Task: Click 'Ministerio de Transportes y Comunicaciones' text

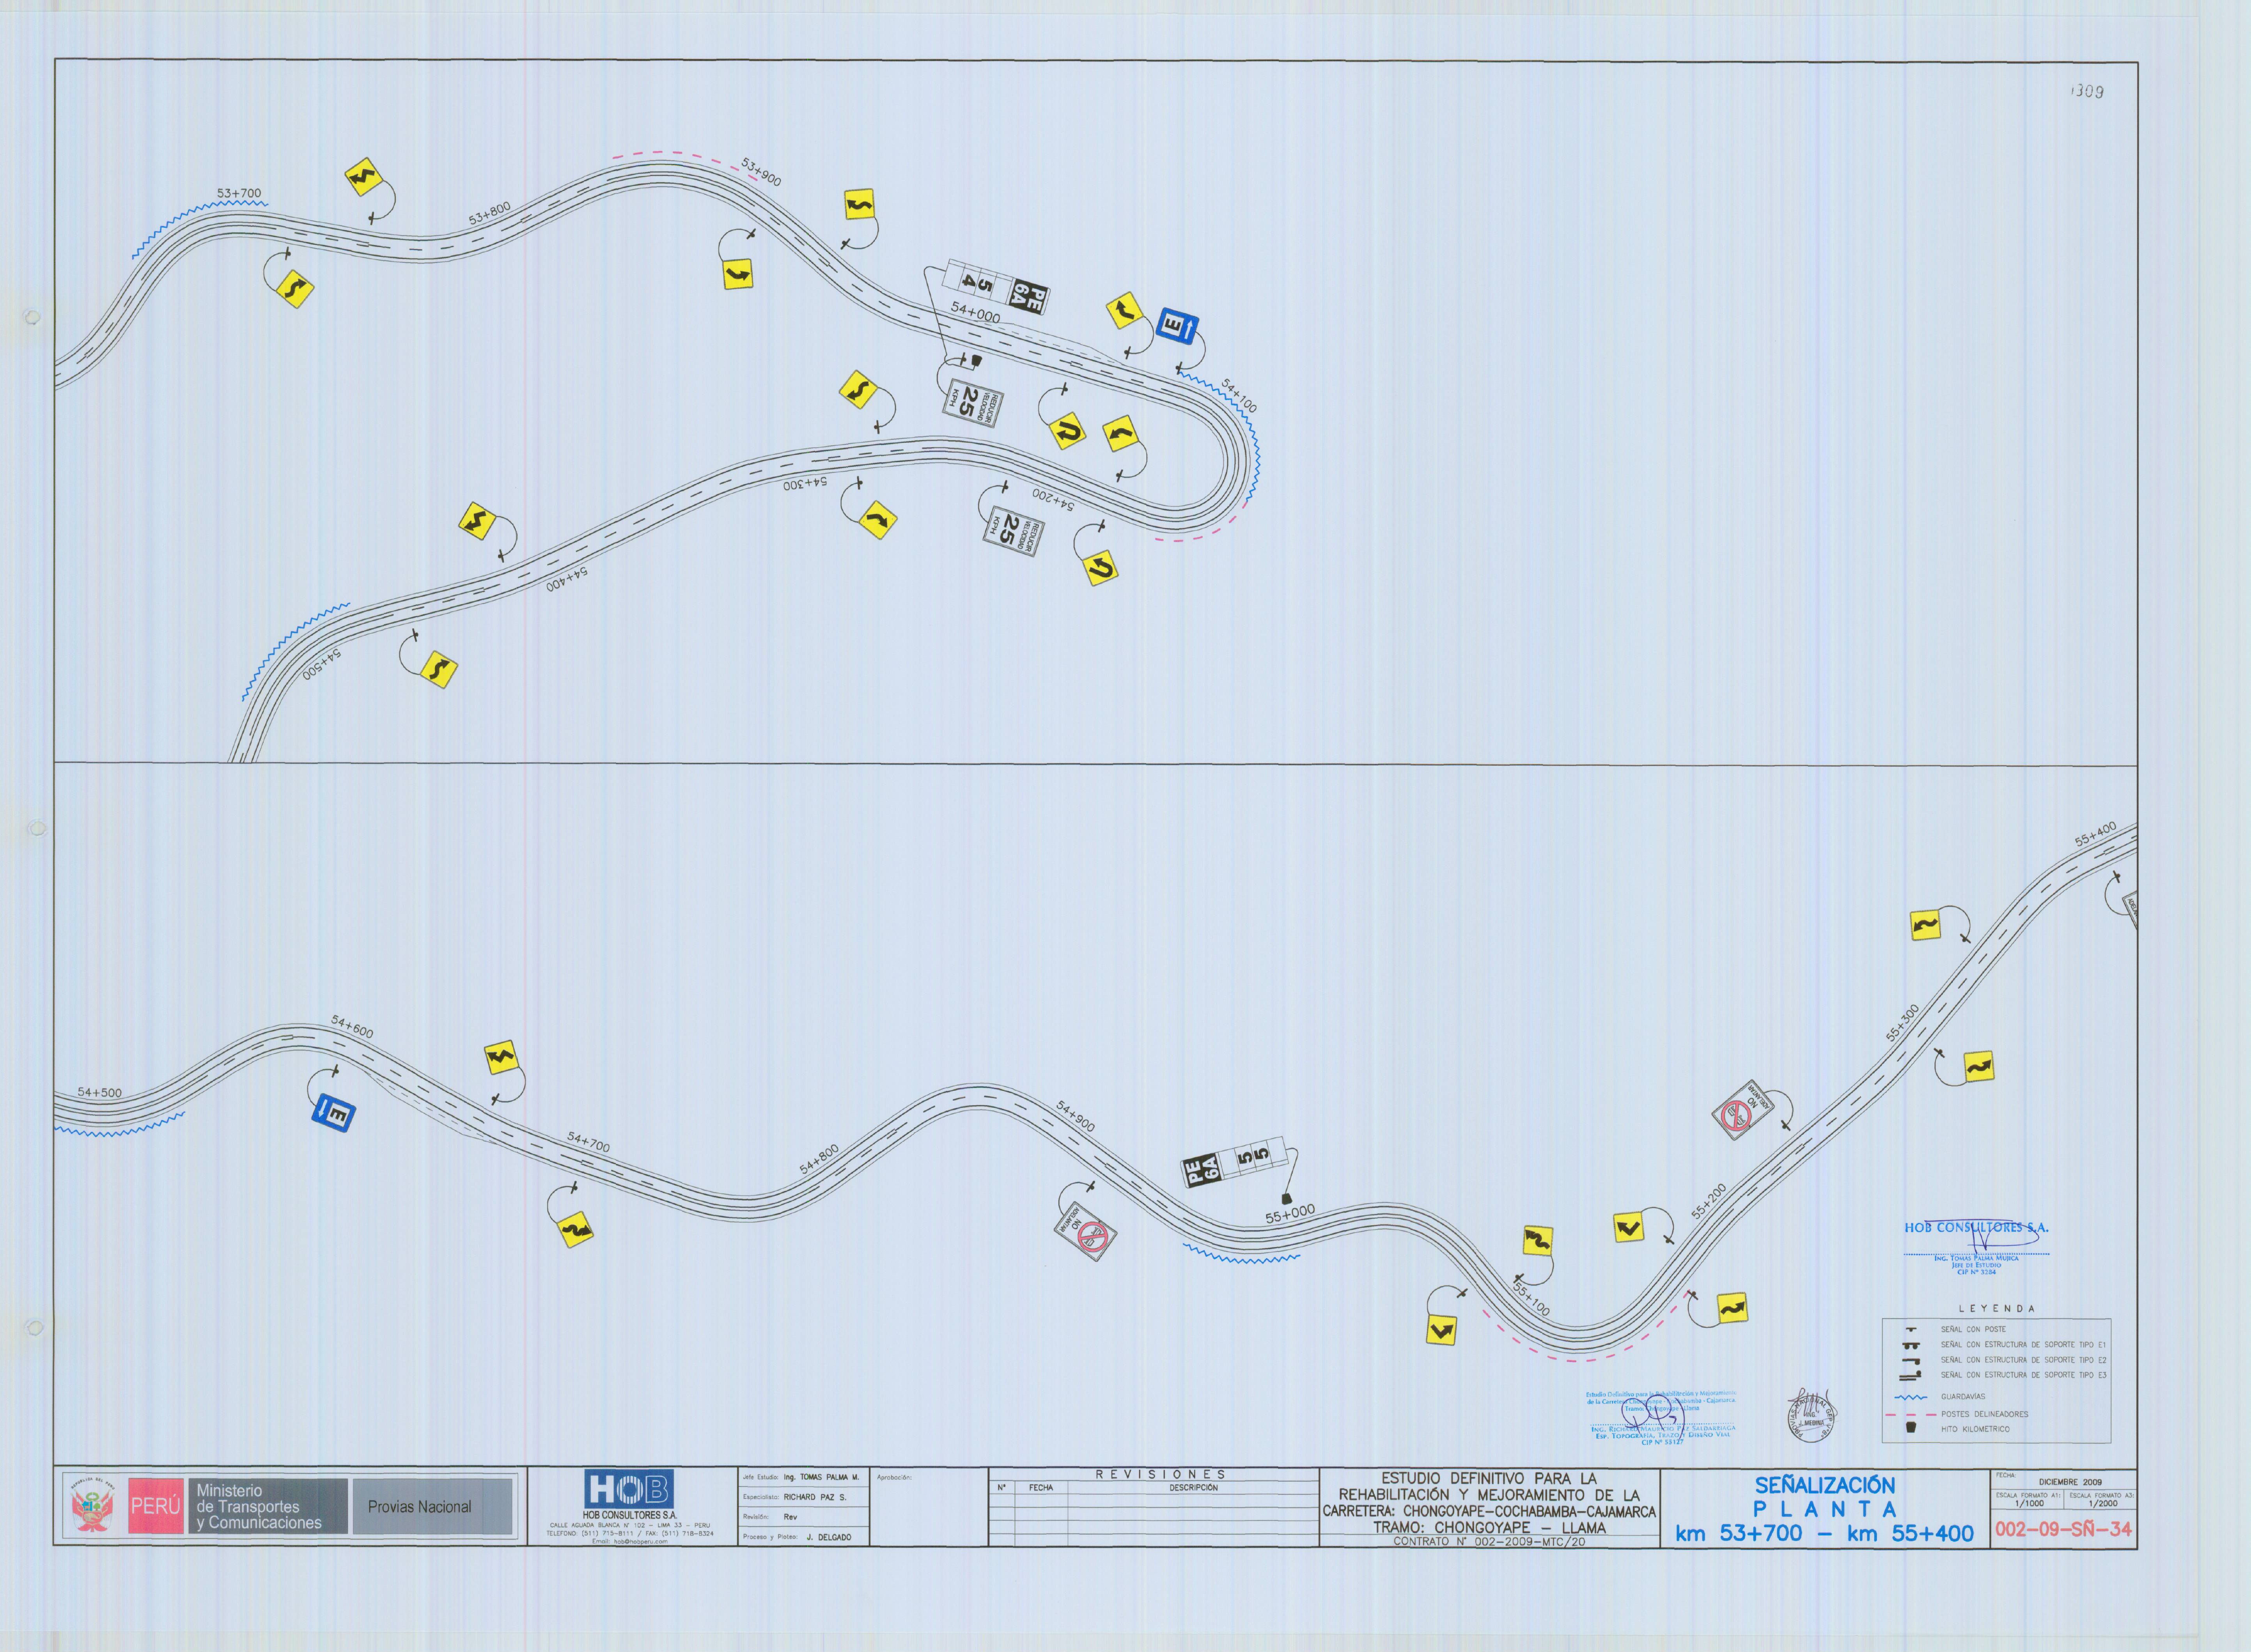Action: (x=259, y=1507)
